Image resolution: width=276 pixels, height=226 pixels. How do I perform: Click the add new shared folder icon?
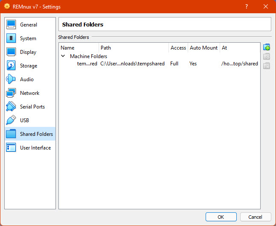[x=267, y=47]
